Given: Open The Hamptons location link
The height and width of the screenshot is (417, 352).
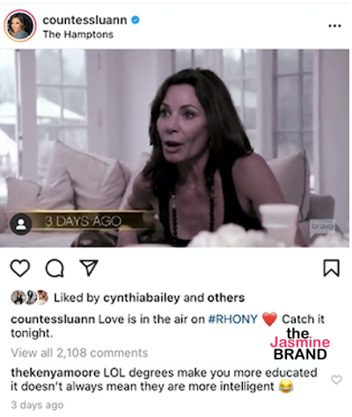Looking at the screenshot, I should 78,34.
